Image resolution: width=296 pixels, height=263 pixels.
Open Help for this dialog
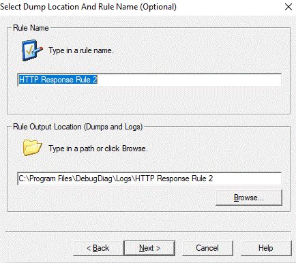pyautogui.click(x=266, y=248)
